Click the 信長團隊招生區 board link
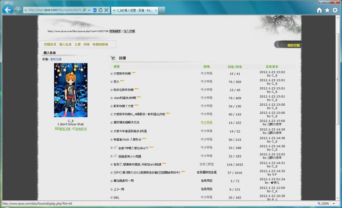This screenshot has height=208, width=342. [206, 172]
